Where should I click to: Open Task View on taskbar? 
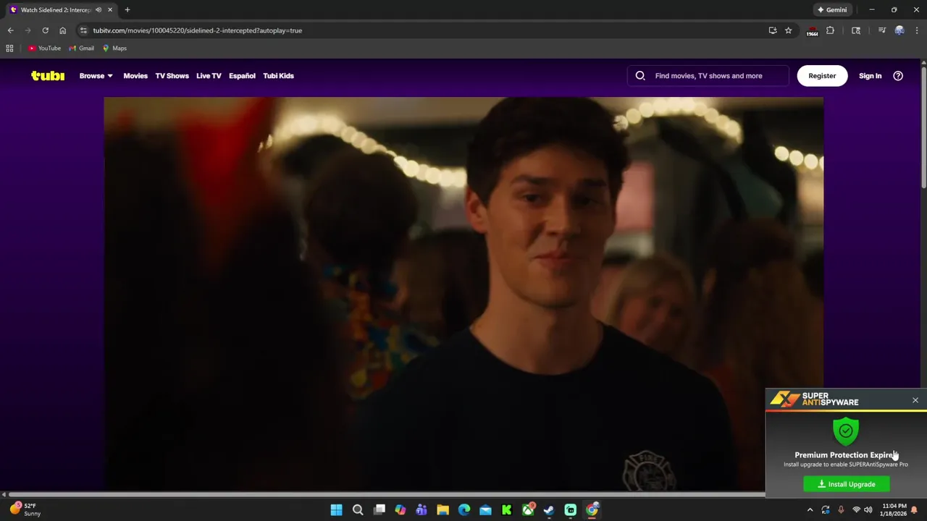point(379,510)
